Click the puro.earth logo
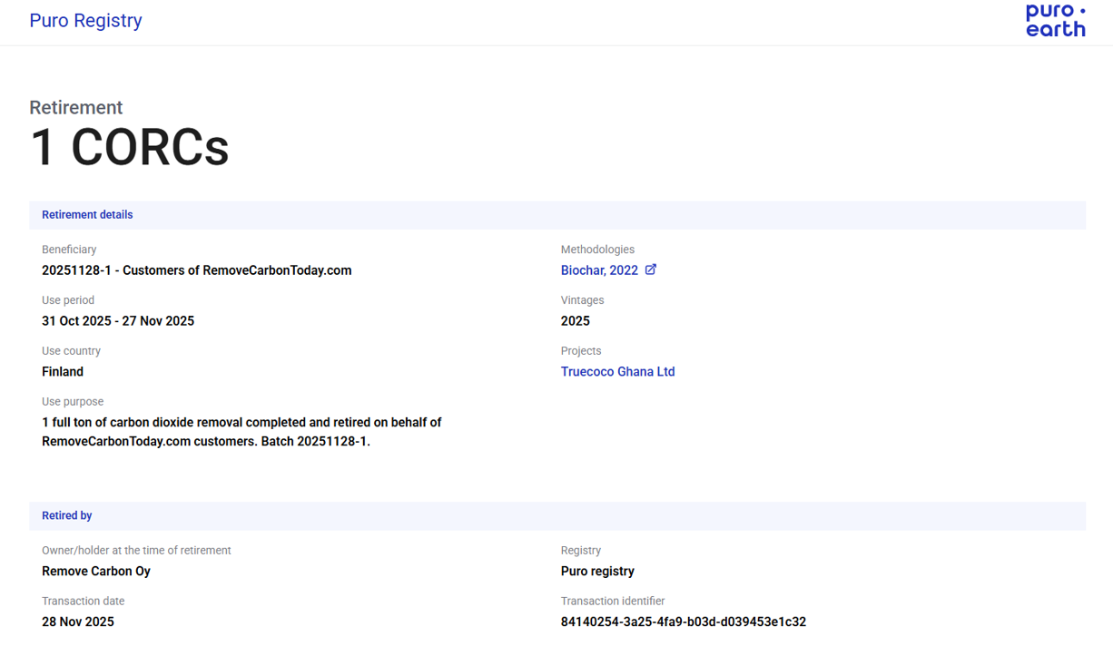The image size is (1113, 646). pos(1055,21)
